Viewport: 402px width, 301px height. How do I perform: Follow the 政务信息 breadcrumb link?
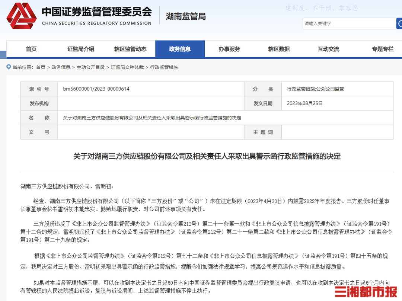tap(61, 67)
